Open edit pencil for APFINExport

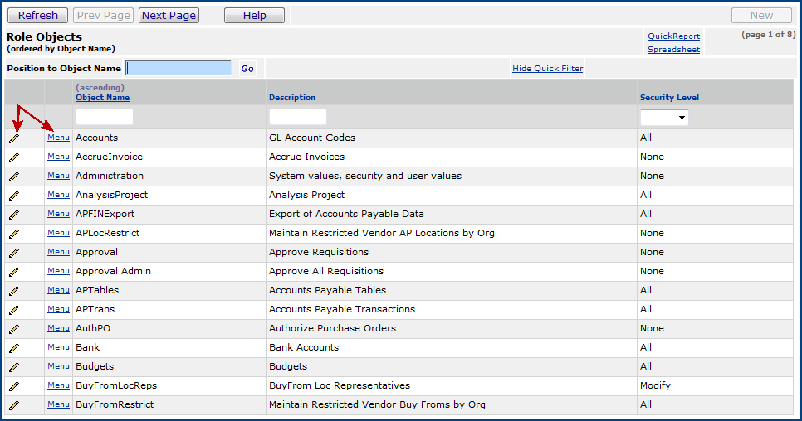tap(14, 215)
